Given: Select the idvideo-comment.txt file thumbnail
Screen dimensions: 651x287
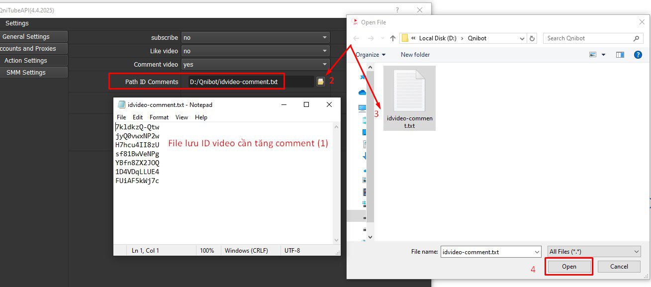Looking at the screenshot, I should pos(410,98).
